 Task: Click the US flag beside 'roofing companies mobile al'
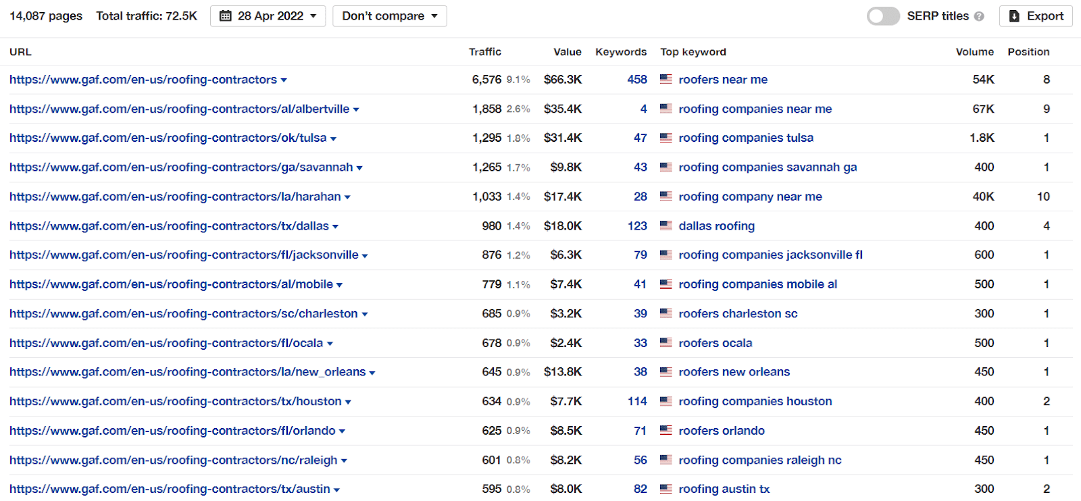pos(666,284)
